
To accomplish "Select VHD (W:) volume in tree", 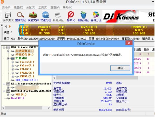I will click(x=21, y=95).
